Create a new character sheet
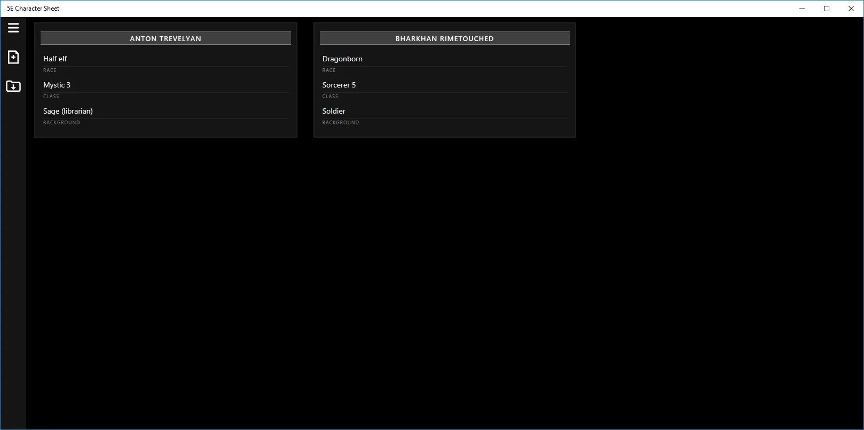 (13, 57)
